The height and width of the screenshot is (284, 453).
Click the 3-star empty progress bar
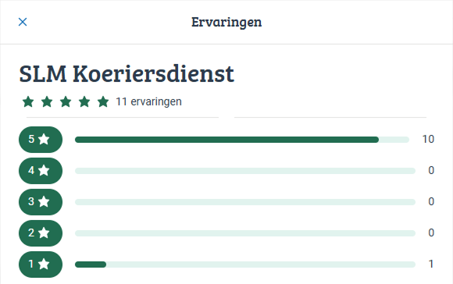(245, 202)
